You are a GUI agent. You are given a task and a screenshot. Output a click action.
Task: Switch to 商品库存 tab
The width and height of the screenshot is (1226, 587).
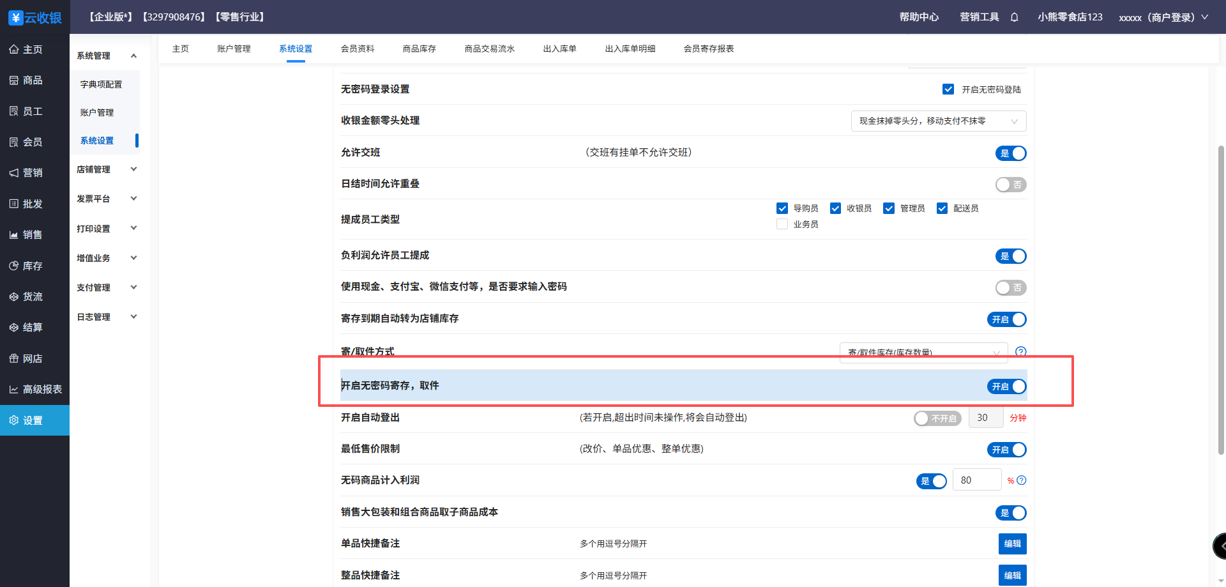(x=419, y=49)
